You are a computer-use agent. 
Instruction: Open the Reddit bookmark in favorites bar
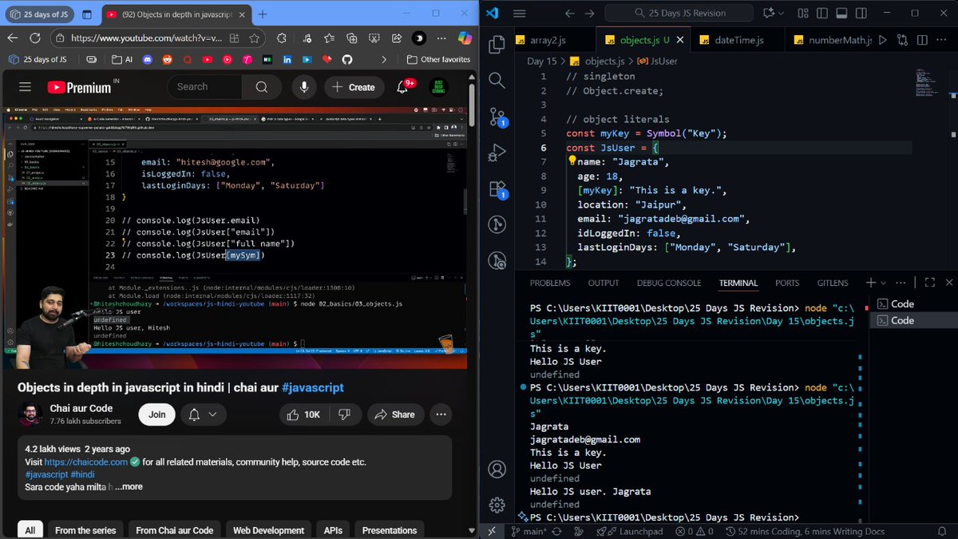[167, 59]
